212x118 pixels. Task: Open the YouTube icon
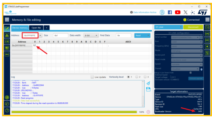pyautogui.click(x=178, y=13)
